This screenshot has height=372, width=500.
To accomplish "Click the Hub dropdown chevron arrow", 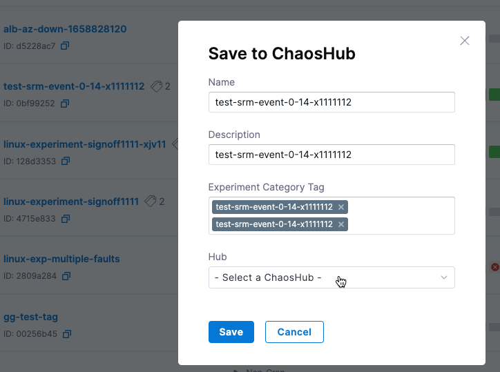I will click(x=444, y=277).
